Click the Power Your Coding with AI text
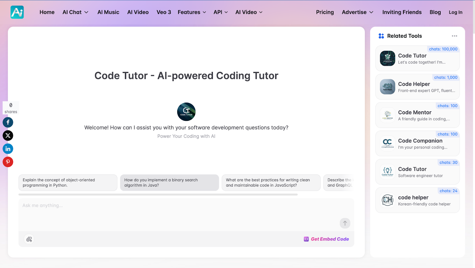This screenshot has width=475, height=268. [x=186, y=136]
